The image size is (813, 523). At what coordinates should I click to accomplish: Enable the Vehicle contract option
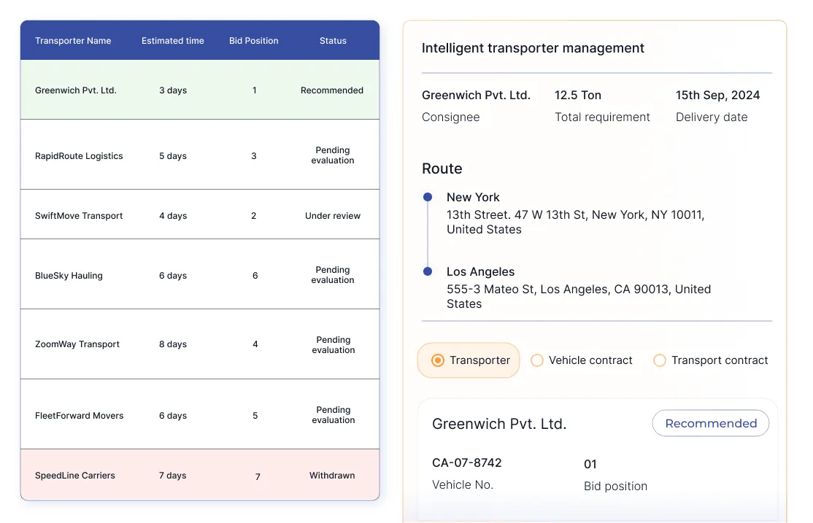pos(537,360)
